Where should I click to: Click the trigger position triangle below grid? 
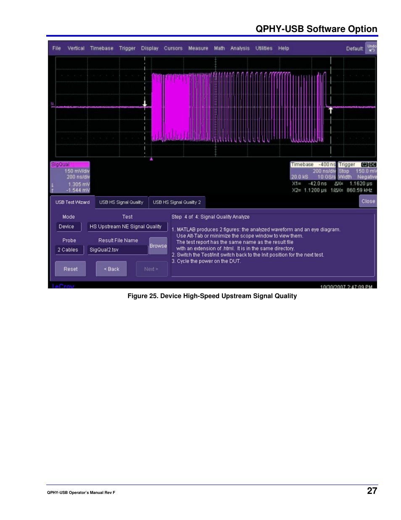coord(151,159)
